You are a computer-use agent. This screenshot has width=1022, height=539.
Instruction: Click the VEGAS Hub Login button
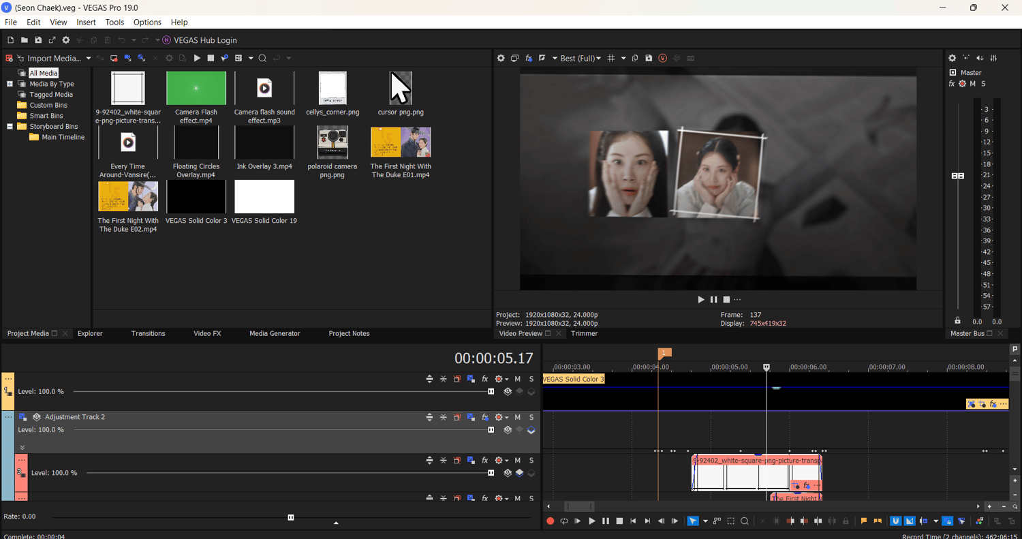pyautogui.click(x=200, y=40)
